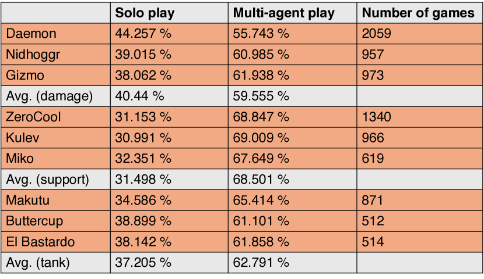Screen dimensions: 484x279
Task: Select the Avg. (tank) row label
Action: (x=38, y=263)
